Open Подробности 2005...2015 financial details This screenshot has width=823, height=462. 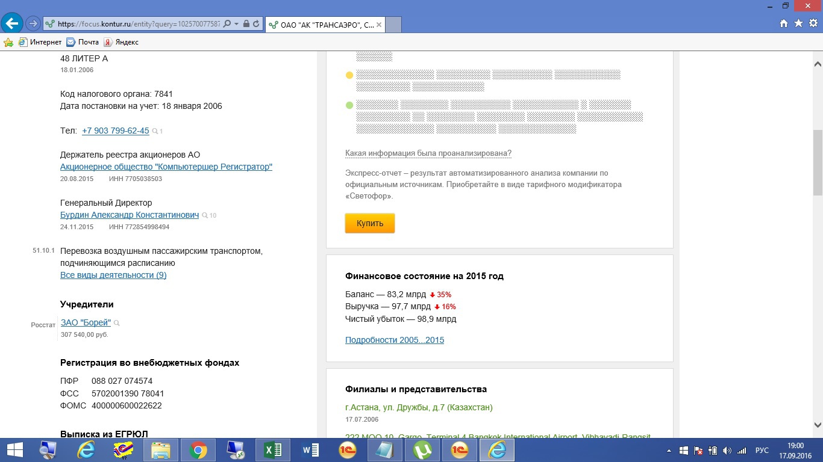395,340
